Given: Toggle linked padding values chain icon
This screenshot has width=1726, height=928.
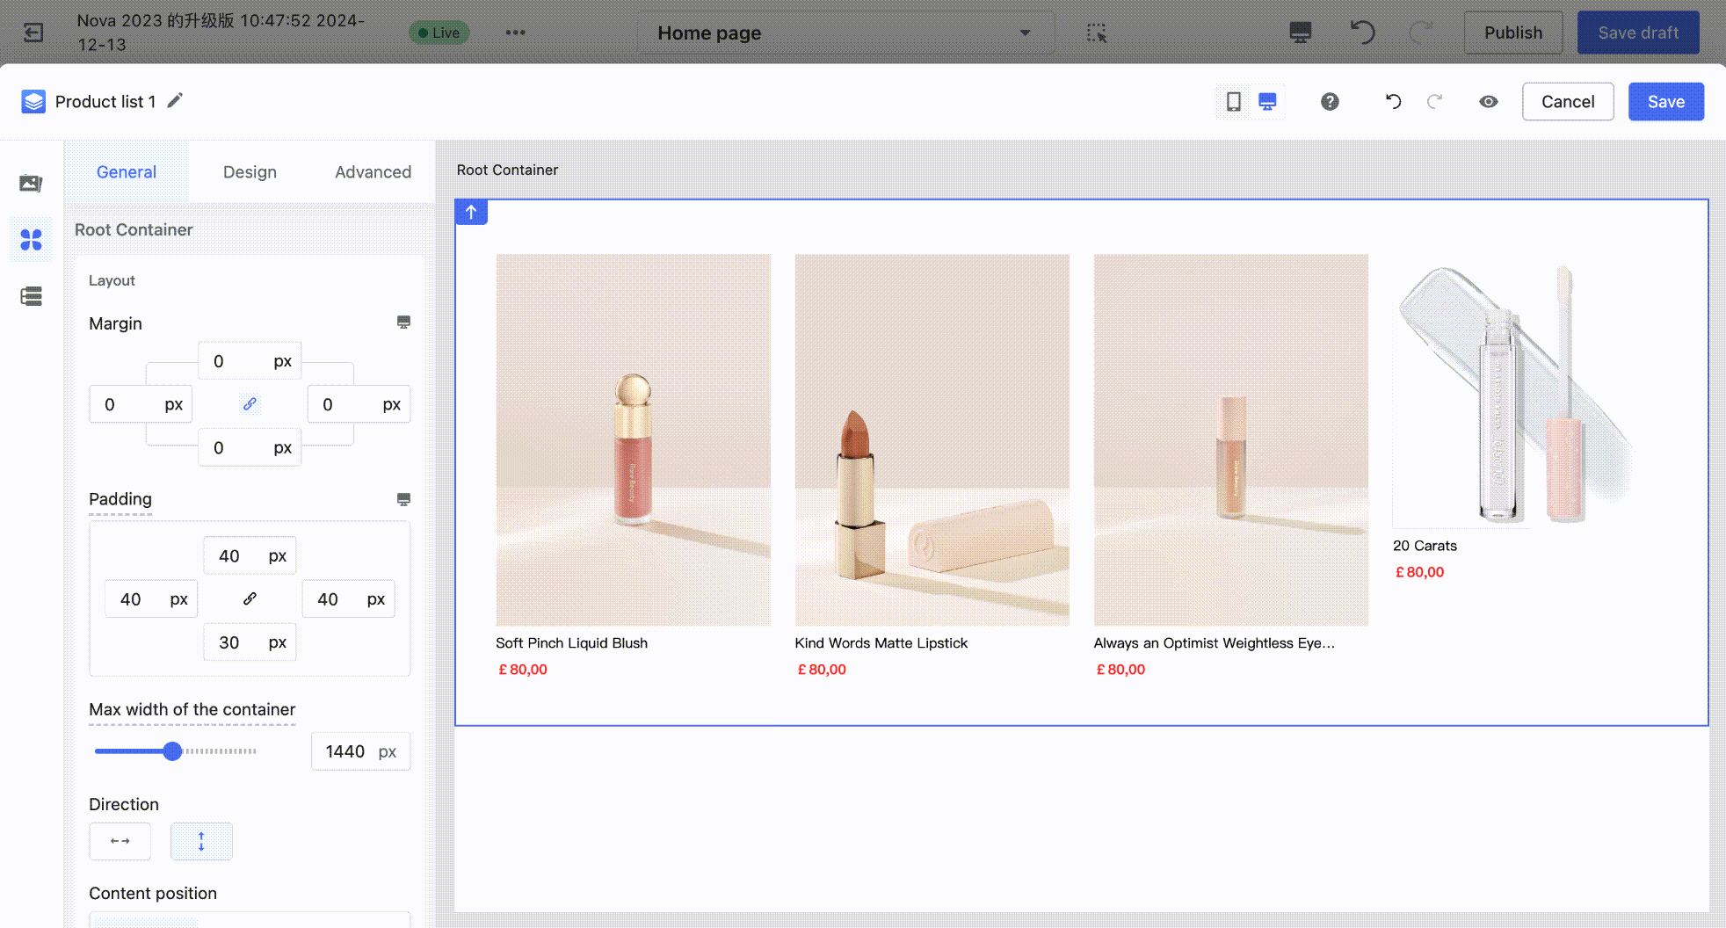Looking at the screenshot, I should click(x=250, y=598).
